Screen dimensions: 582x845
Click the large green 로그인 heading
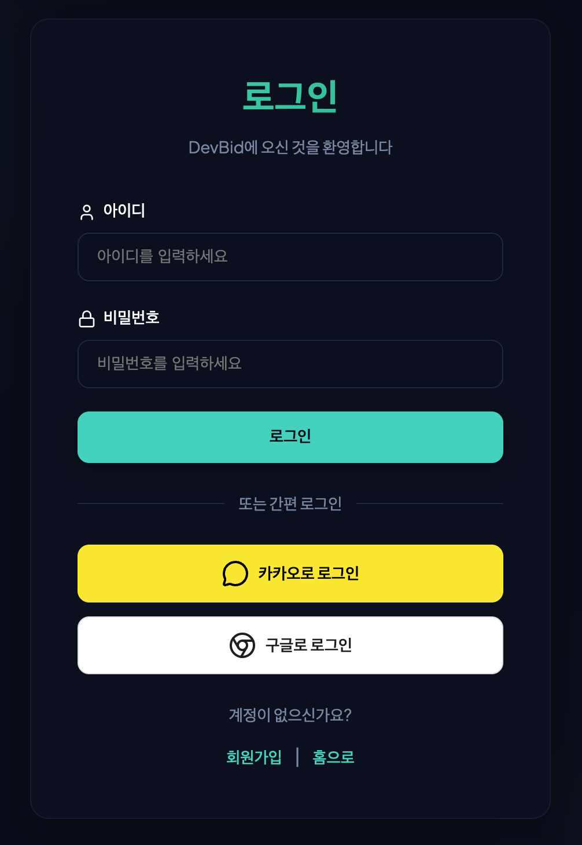290,96
